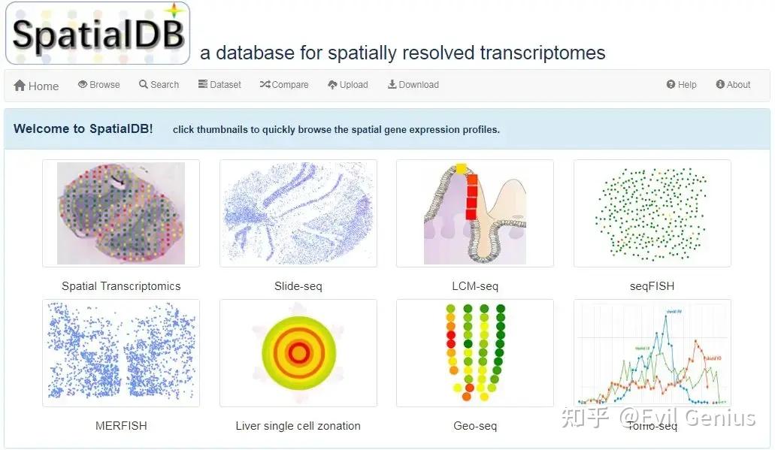
Task: Click the Dataset list icon
Action: 203,85
